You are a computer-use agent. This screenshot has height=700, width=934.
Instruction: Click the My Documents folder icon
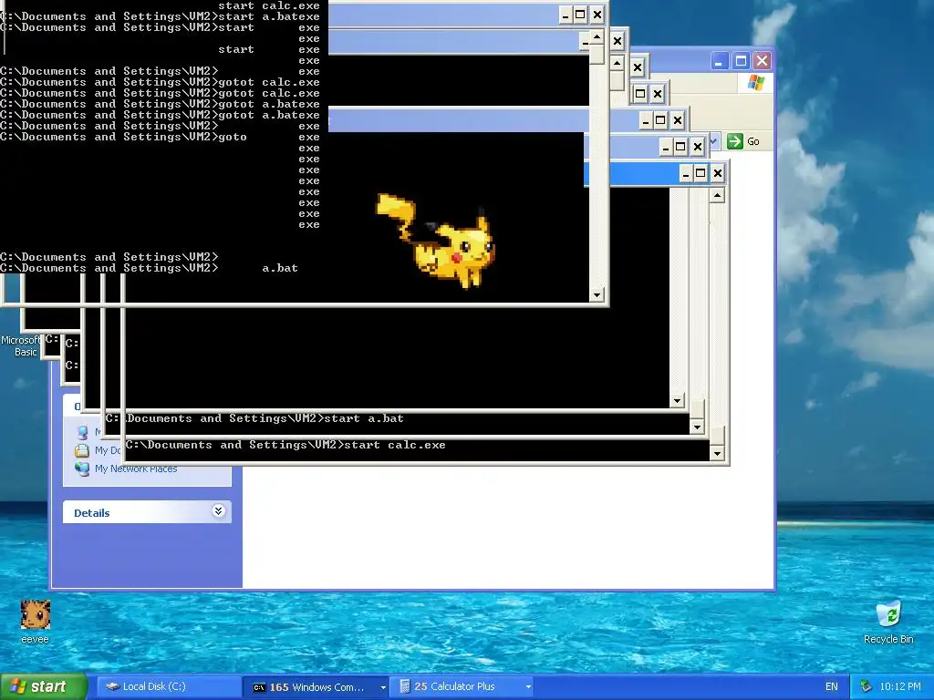[82, 450]
